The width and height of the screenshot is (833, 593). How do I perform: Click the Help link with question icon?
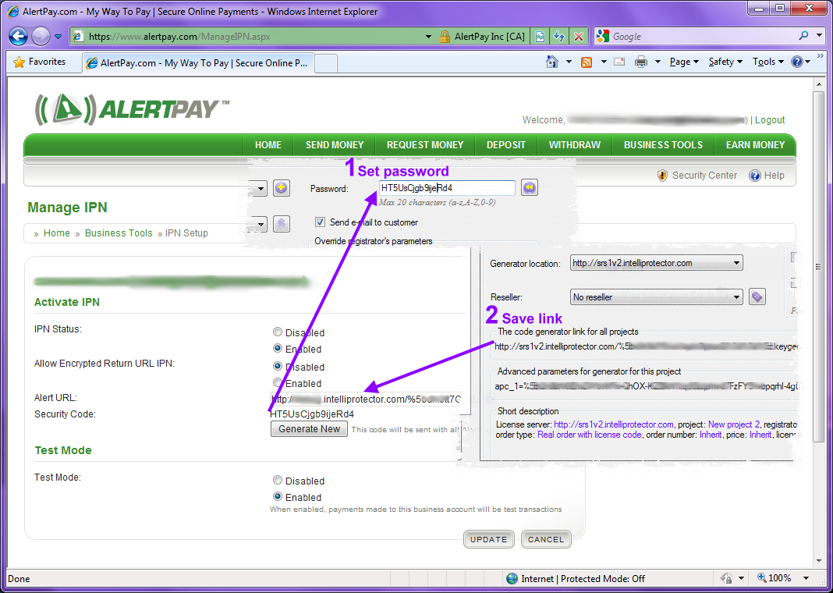(766, 176)
